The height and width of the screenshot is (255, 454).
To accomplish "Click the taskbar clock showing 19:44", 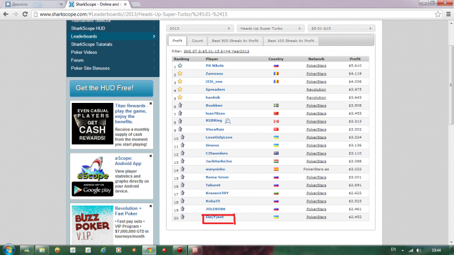I will click(x=436, y=250).
